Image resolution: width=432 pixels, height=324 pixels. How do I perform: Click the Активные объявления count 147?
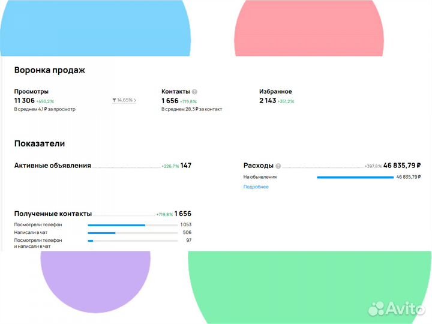click(186, 166)
